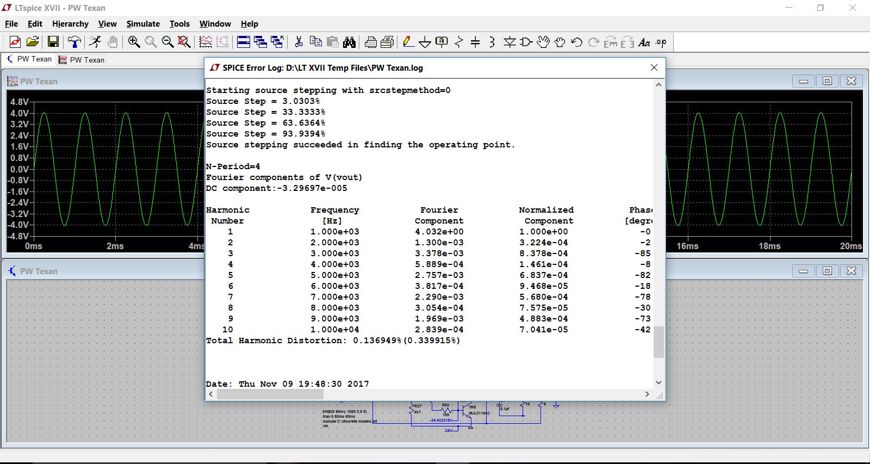Open the pick visible traces icon

point(206,42)
